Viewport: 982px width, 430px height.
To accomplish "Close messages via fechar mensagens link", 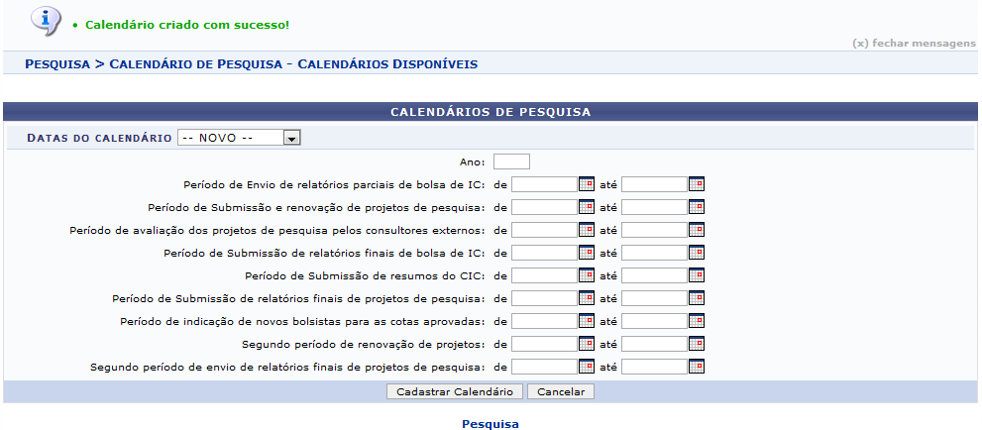I will click(913, 44).
